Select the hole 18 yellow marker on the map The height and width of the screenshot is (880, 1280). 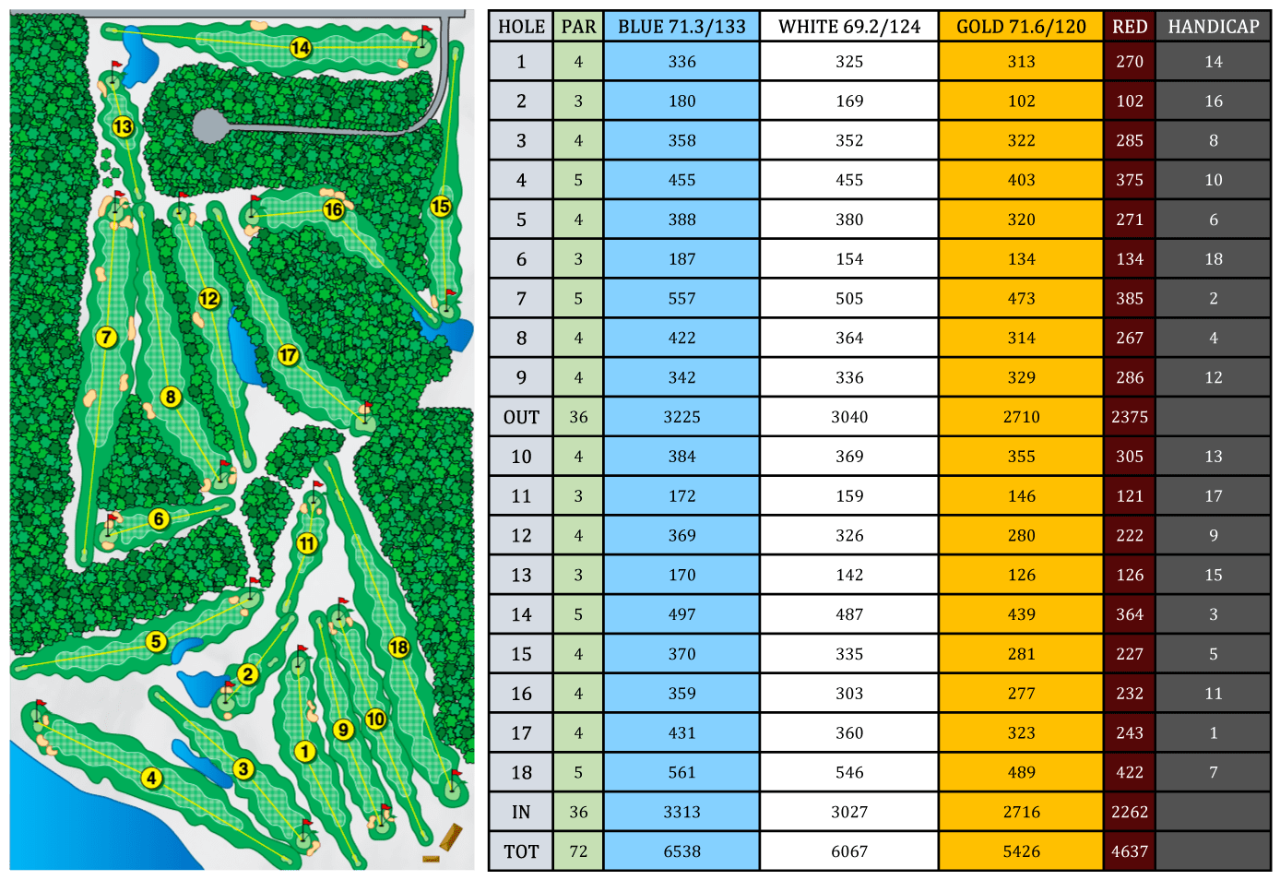coord(398,648)
